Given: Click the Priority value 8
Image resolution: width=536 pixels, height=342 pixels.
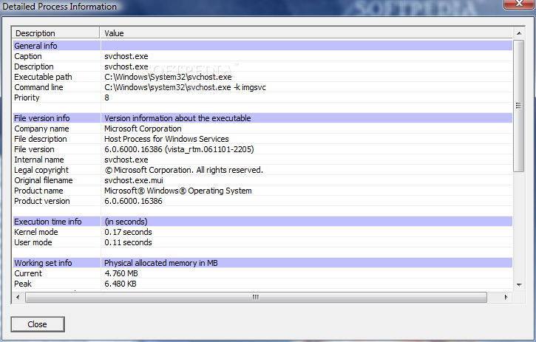Looking at the screenshot, I should tap(106, 98).
